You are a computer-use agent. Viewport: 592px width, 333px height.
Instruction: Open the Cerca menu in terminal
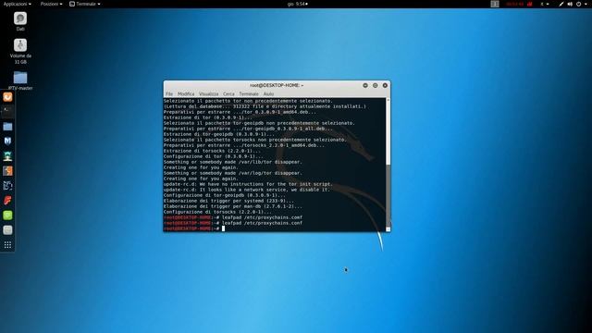pos(228,94)
